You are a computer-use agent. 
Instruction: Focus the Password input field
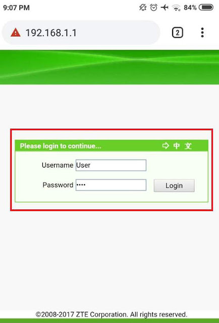[x=111, y=185]
